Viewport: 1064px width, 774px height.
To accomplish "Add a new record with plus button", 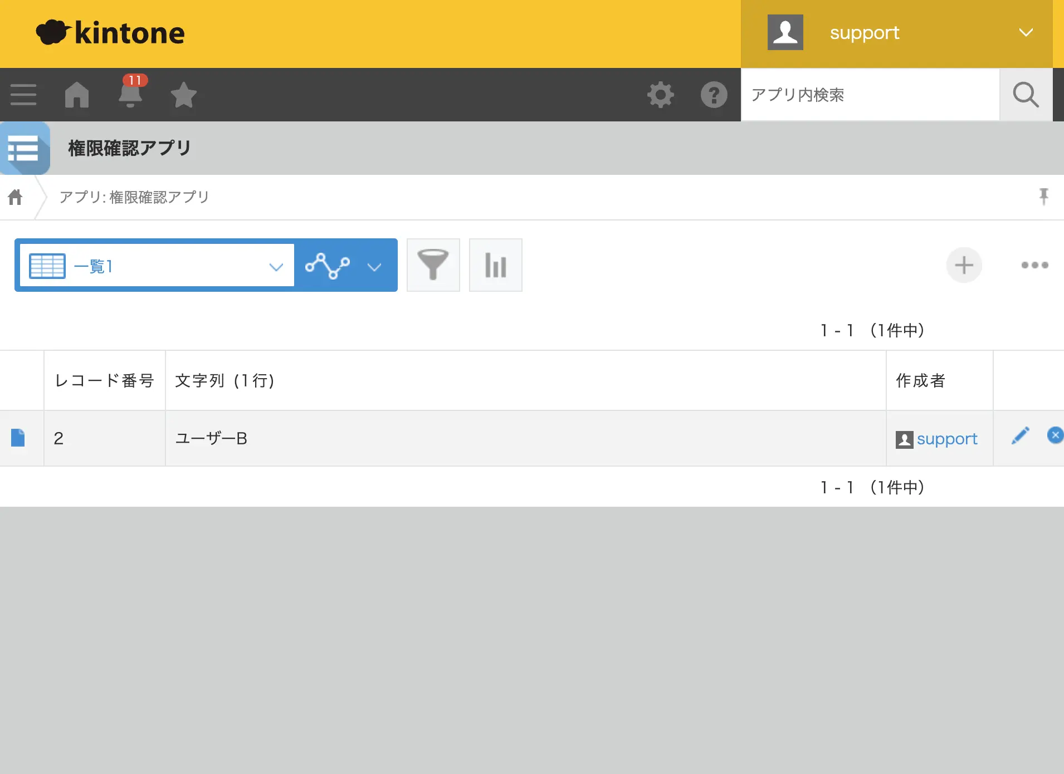I will click(x=964, y=265).
